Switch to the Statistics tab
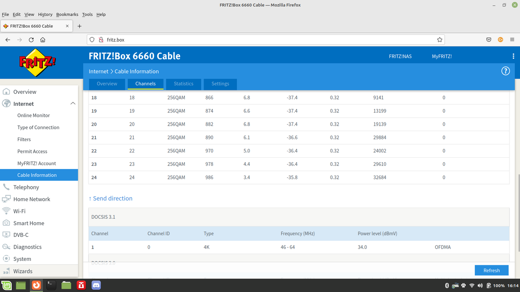This screenshot has height=292, width=520. coord(184,84)
